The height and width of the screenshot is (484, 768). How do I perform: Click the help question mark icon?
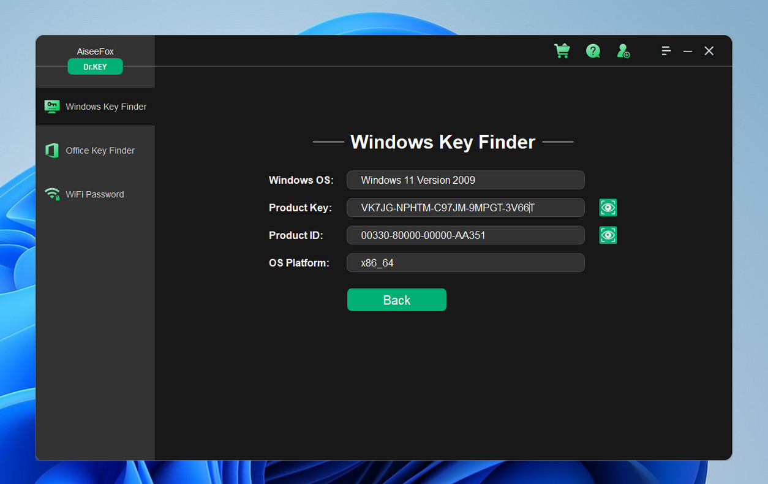593,51
